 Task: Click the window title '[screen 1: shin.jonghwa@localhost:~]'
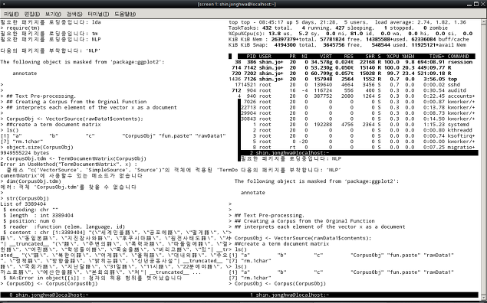coord(237,4)
